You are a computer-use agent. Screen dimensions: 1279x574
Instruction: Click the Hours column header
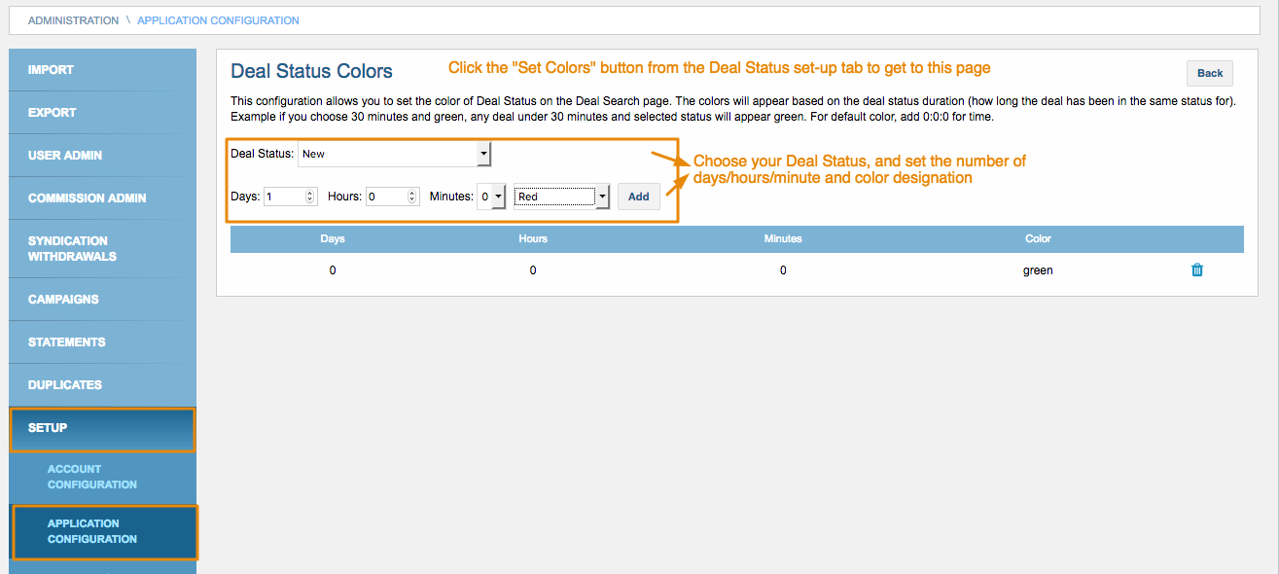(533, 238)
